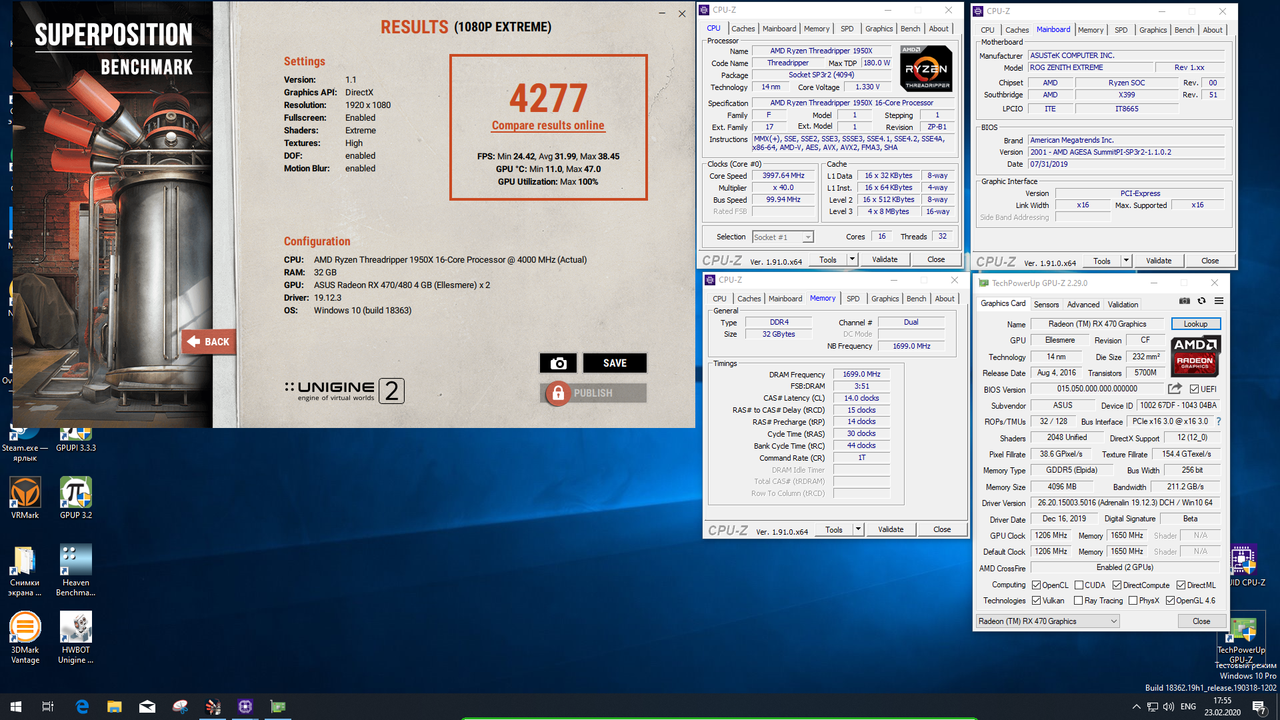Viewport: 1280px width, 720px height.
Task: Click the GPU-Z icon in the taskbar
Action: tap(277, 707)
